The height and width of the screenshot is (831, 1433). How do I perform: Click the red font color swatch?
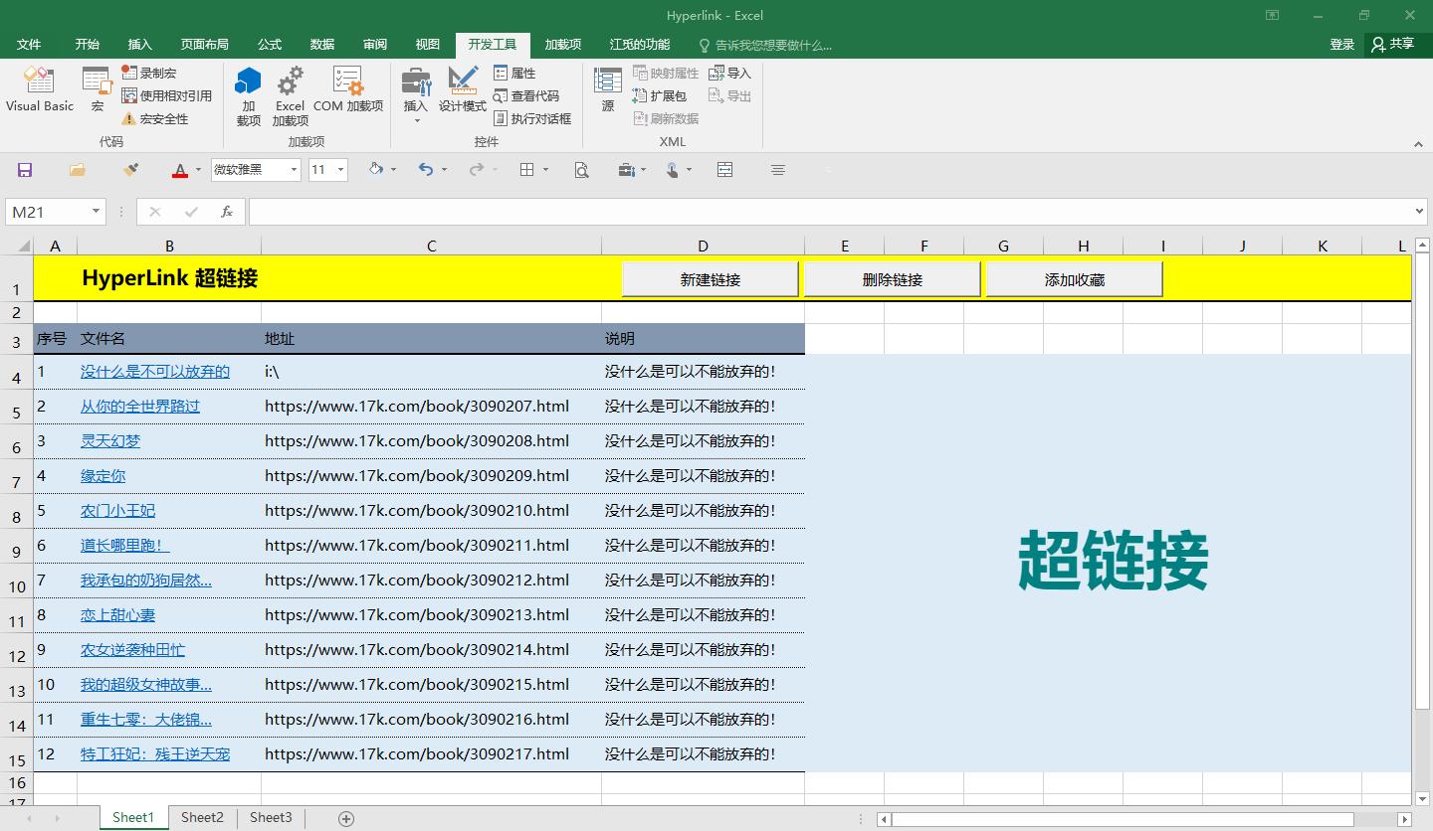(x=179, y=169)
